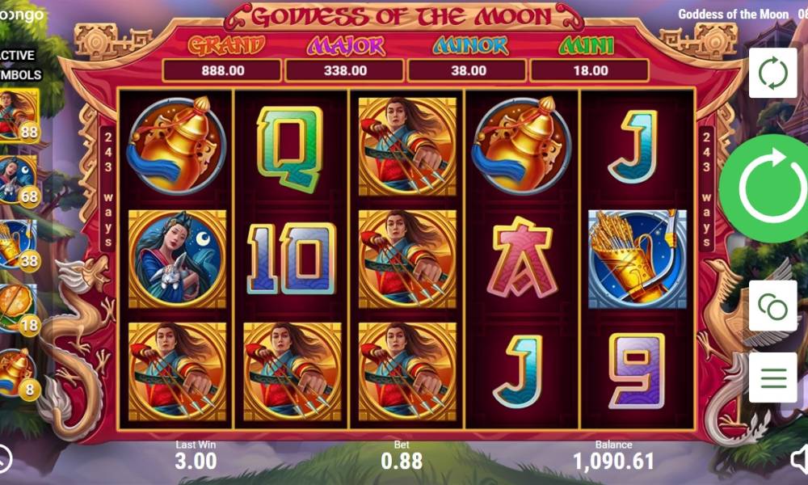Image resolution: width=808 pixels, height=485 pixels.
Task: Open the autoplay arrows button
Action: (x=772, y=73)
